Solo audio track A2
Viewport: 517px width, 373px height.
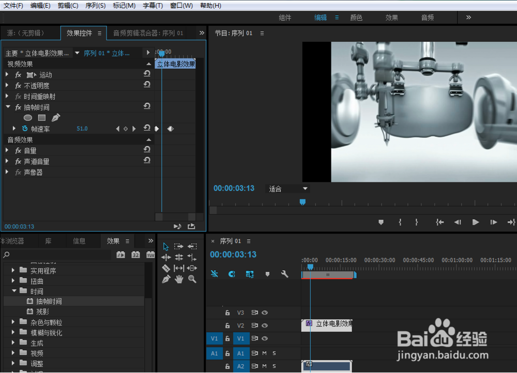[x=275, y=366]
